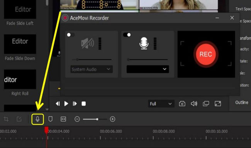Stop the preview playback
This screenshot has height=148, width=251.
(x=83, y=104)
